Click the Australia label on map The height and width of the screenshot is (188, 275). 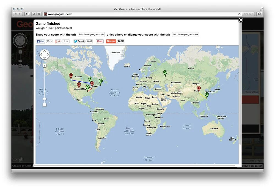click(x=214, y=129)
